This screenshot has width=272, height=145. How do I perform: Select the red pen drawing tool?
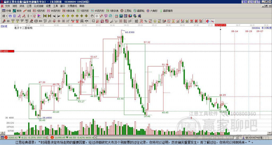(x=4, y=21)
